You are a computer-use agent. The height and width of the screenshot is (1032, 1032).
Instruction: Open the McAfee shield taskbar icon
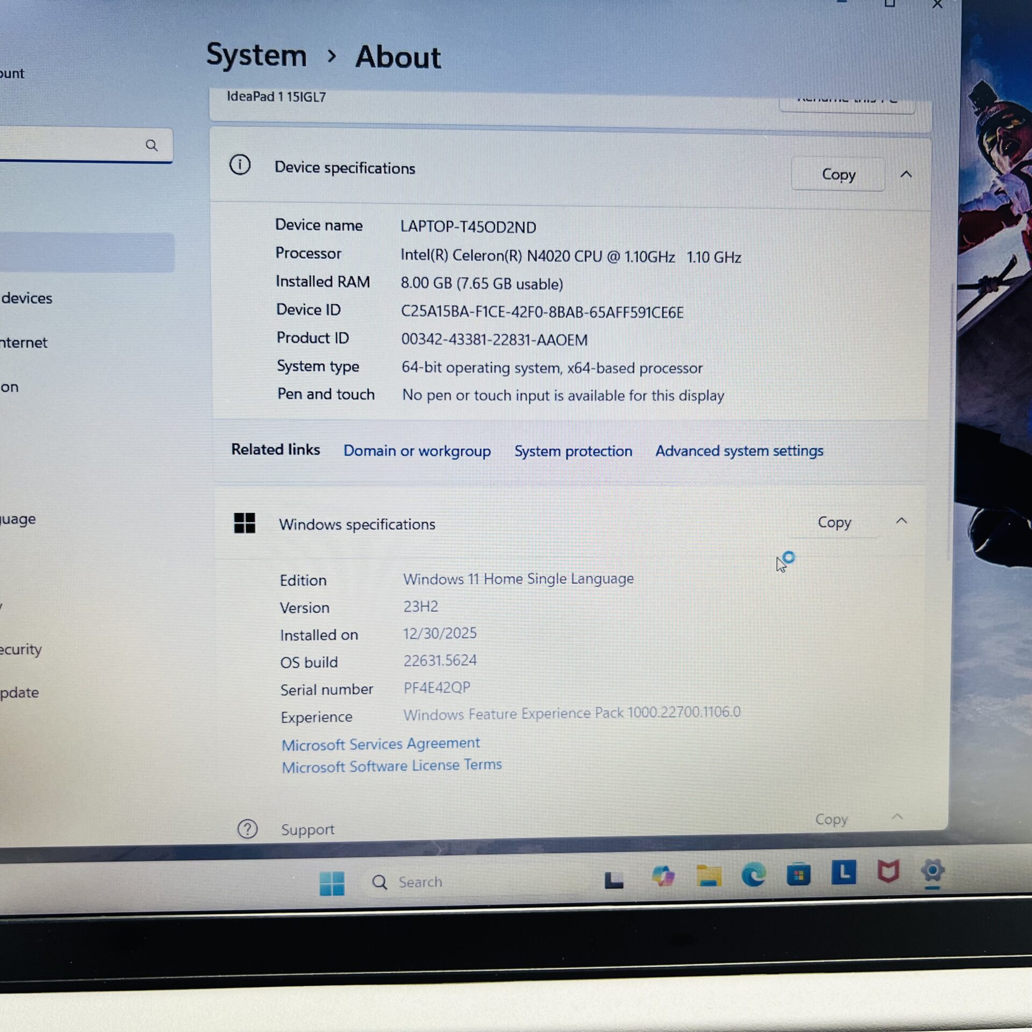click(888, 872)
